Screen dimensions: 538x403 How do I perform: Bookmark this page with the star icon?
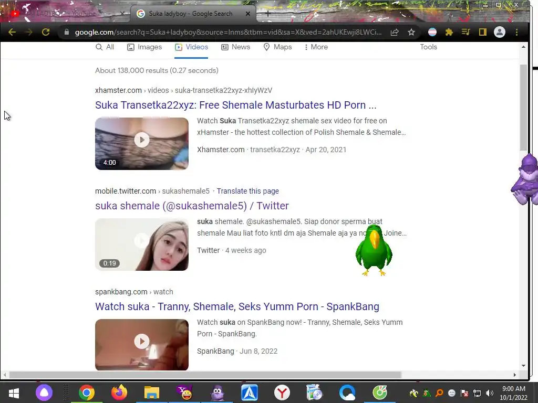point(411,32)
